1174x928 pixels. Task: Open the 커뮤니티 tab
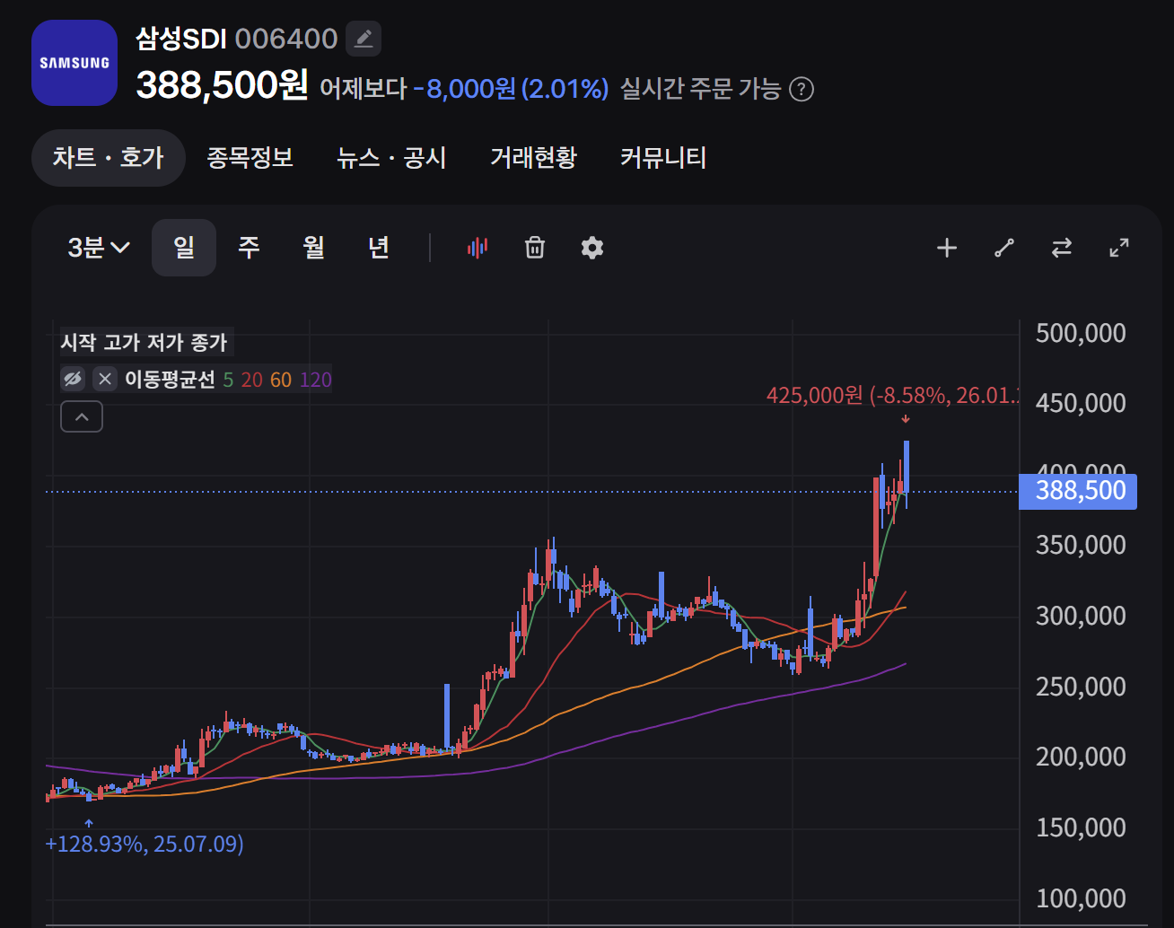663,158
